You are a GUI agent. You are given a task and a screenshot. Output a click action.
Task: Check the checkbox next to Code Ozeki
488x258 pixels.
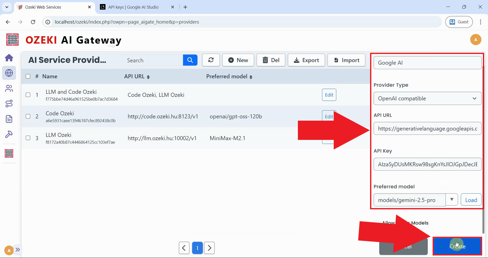(x=28, y=116)
